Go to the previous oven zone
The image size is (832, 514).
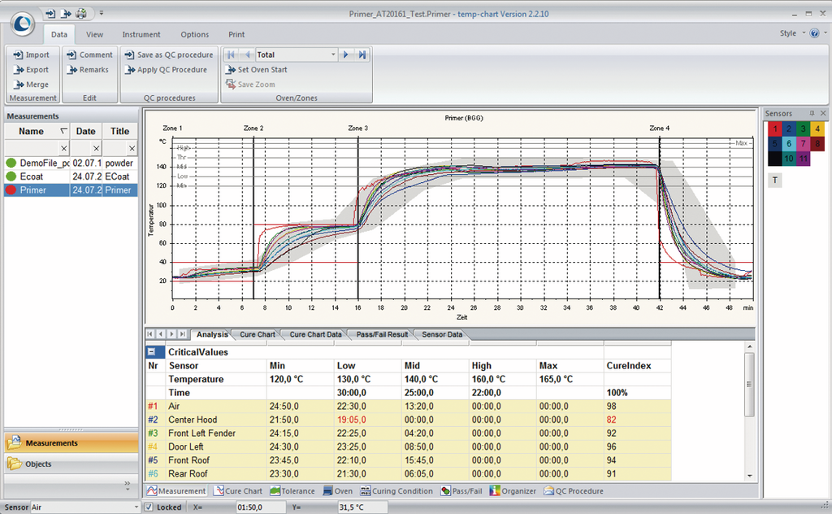[x=247, y=54]
